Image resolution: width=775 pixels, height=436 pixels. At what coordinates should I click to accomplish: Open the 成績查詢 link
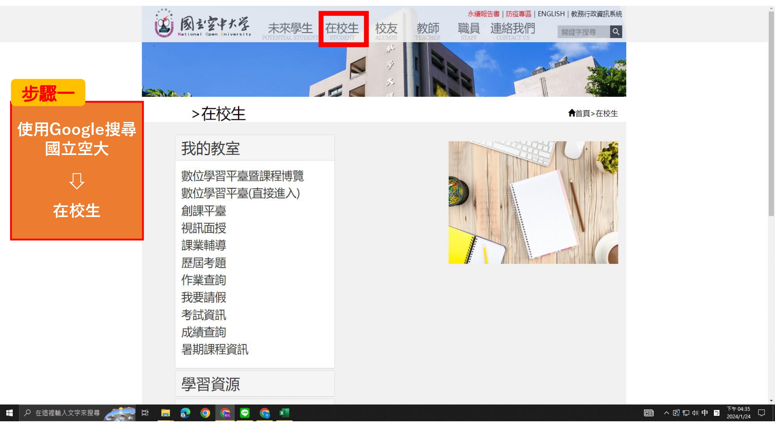(203, 332)
